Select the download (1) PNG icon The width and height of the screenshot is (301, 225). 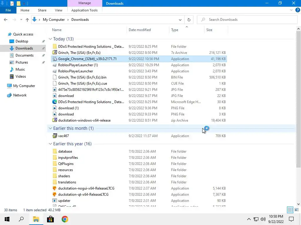coord(55,108)
